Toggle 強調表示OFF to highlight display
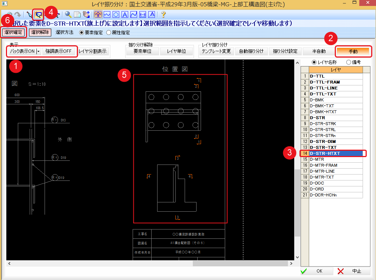This screenshot has height=280, width=376. [x=58, y=52]
